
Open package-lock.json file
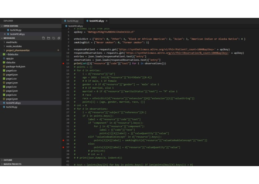click(31, 67)
